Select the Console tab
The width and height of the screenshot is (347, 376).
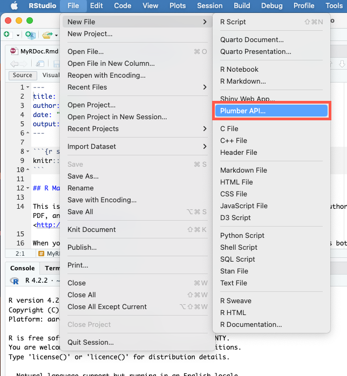point(22,268)
